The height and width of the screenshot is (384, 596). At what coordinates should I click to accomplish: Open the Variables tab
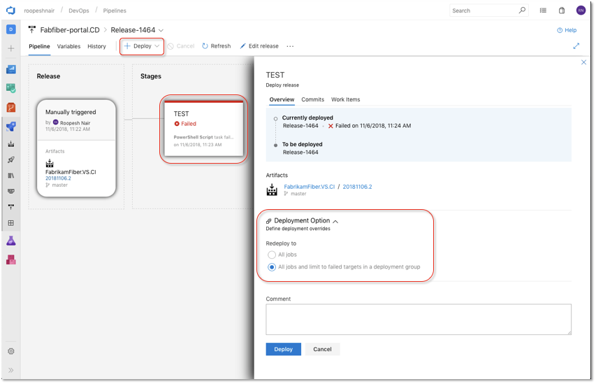click(x=68, y=46)
